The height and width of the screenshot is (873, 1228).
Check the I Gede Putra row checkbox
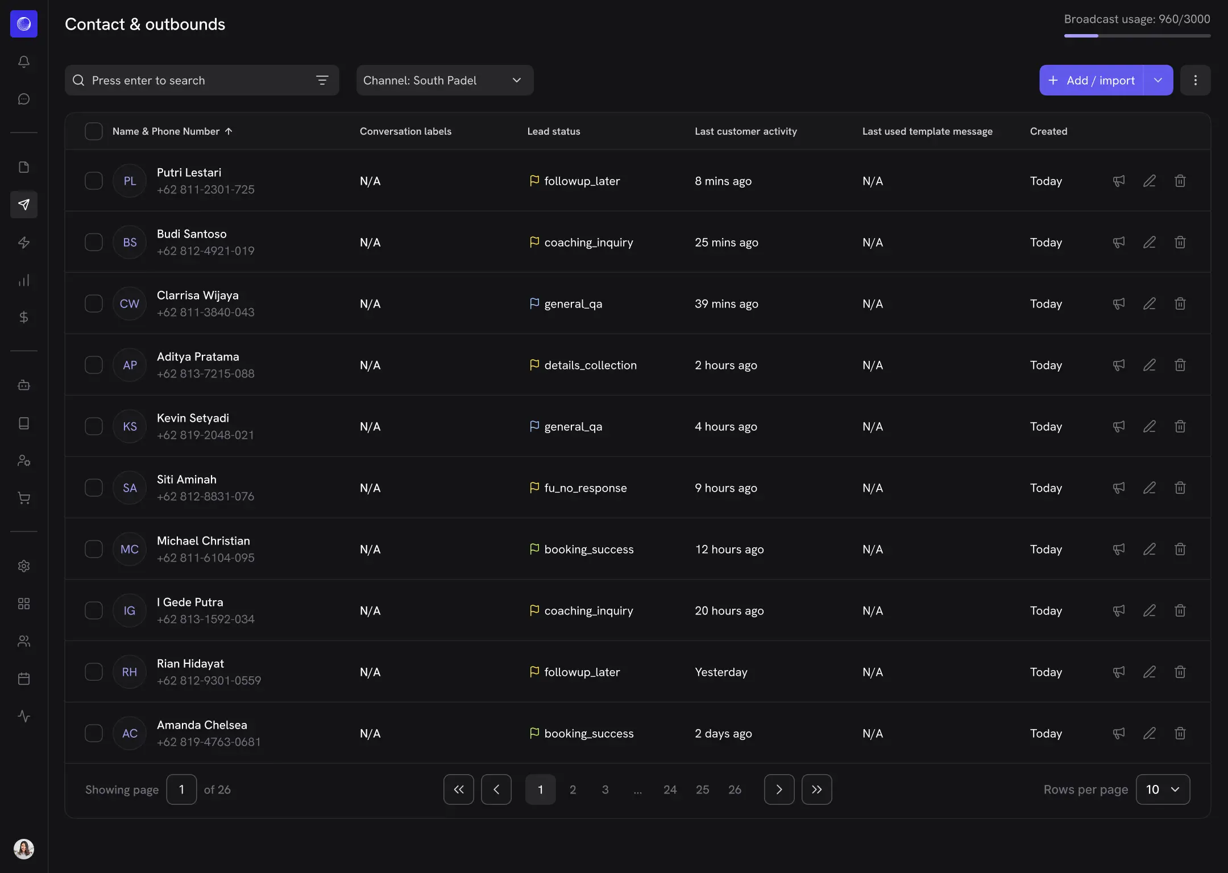click(94, 610)
